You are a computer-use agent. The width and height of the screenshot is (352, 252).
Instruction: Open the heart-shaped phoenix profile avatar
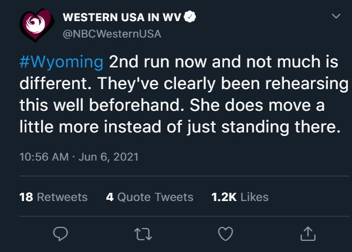click(x=36, y=25)
